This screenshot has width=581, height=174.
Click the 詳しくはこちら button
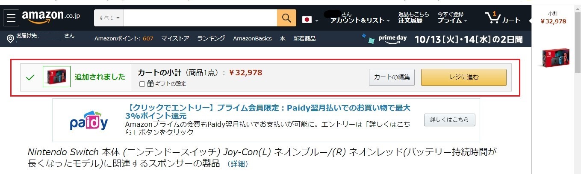[449, 120]
